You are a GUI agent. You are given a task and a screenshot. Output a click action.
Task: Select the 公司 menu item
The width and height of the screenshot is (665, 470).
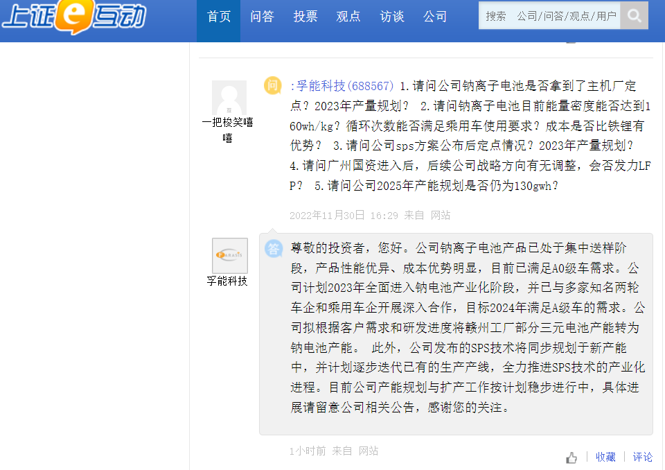click(435, 17)
